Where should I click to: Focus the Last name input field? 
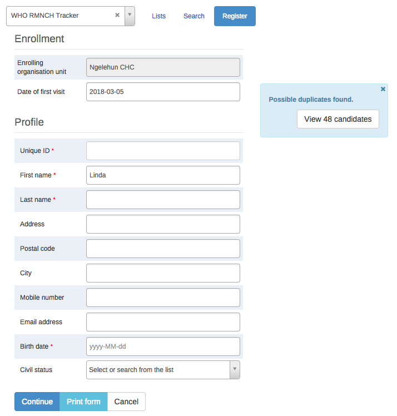point(163,200)
